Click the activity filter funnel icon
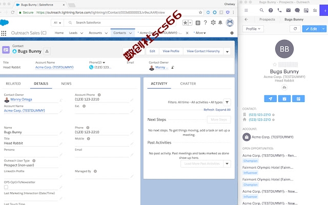328x205 pixels. pos(227,102)
